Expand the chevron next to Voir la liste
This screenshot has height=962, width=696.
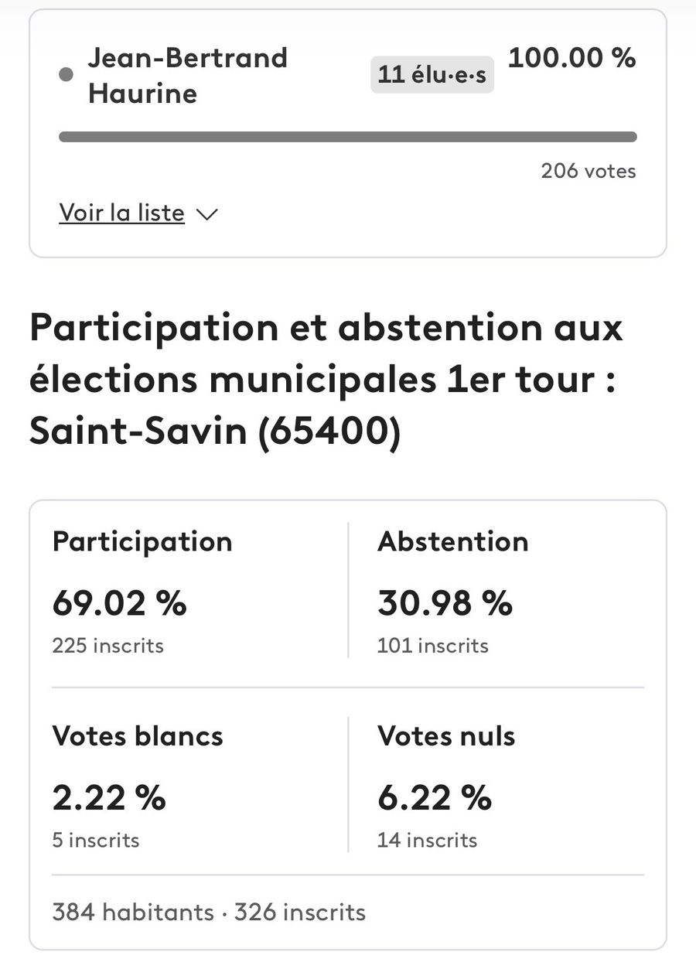[x=207, y=214]
